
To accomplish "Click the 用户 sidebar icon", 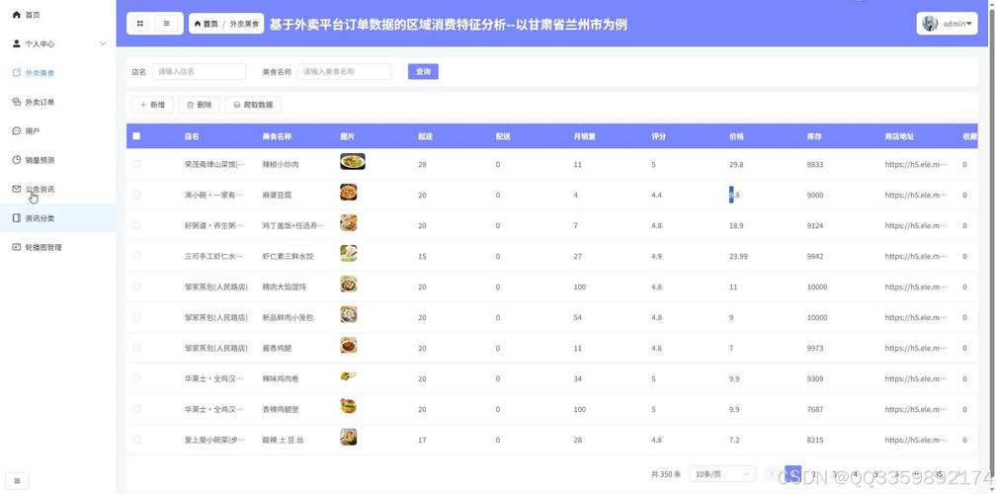I will [x=17, y=130].
